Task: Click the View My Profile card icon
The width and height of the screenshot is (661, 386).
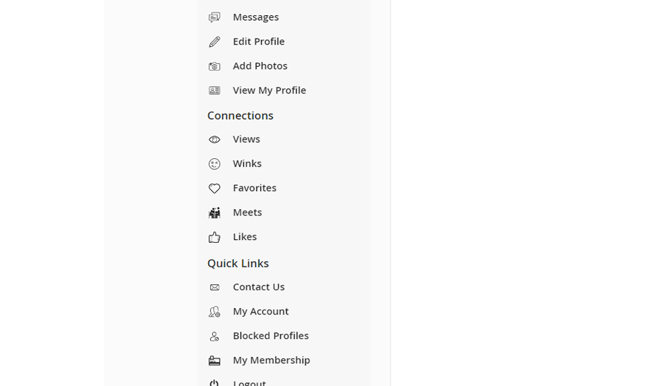Action: (215, 91)
